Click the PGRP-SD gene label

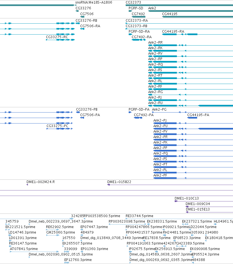point(136,8)
